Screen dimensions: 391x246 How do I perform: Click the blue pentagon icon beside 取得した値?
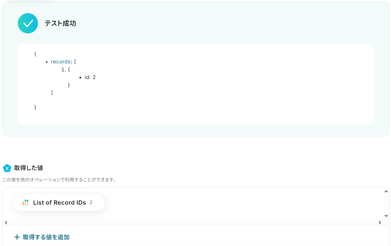[x=7, y=168]
